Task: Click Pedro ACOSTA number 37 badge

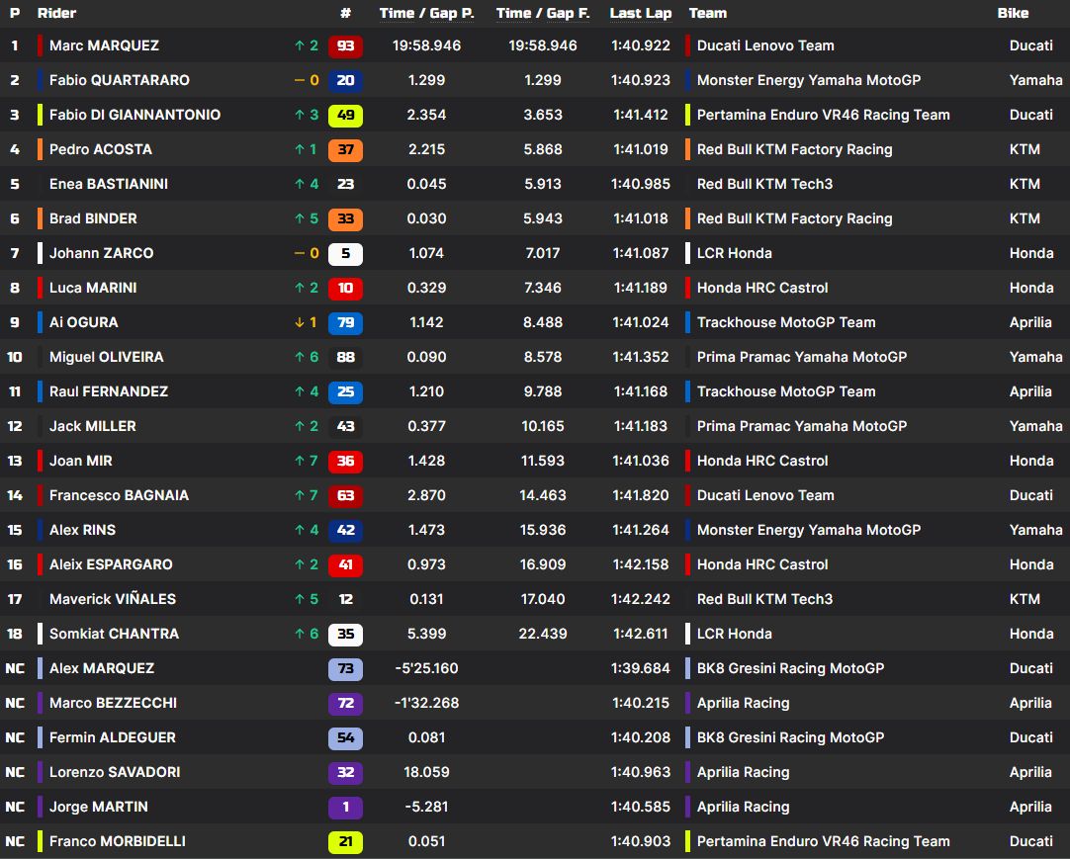Action: point(345,149)
